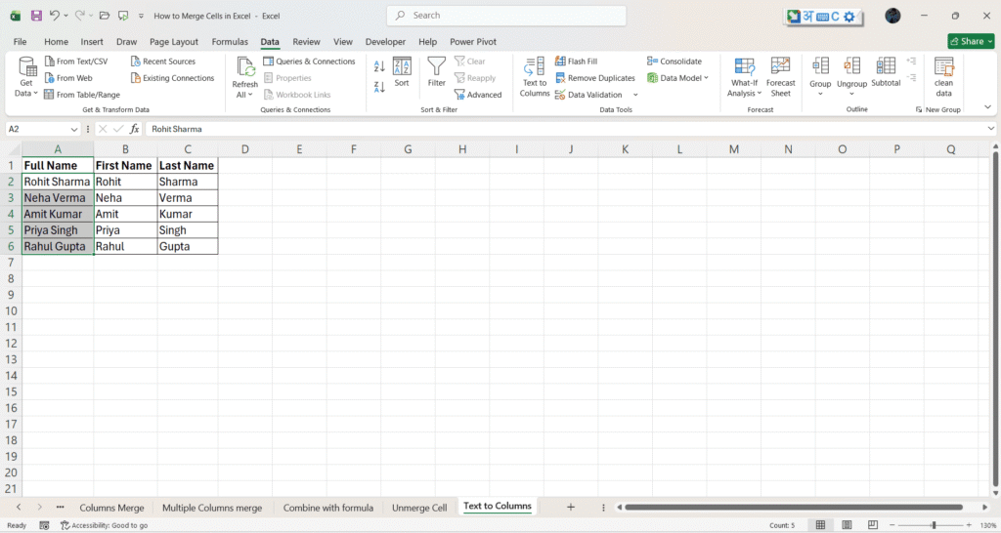
Task: Open Advanced filter options
Action: pos(478,95)
